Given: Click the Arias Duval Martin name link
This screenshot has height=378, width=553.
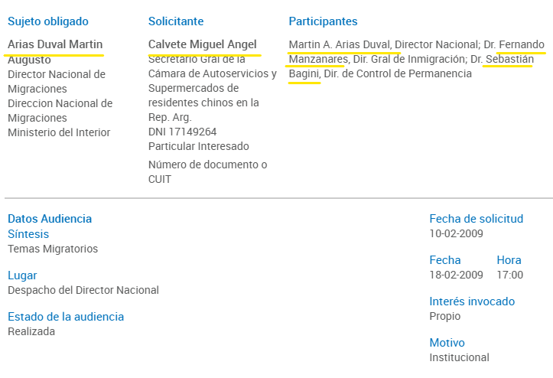Looking at the screenshot, I should [55, 44].
